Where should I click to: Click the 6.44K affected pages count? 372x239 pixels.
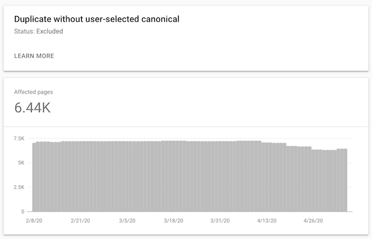pyautogui.click(x=32, y=108)
